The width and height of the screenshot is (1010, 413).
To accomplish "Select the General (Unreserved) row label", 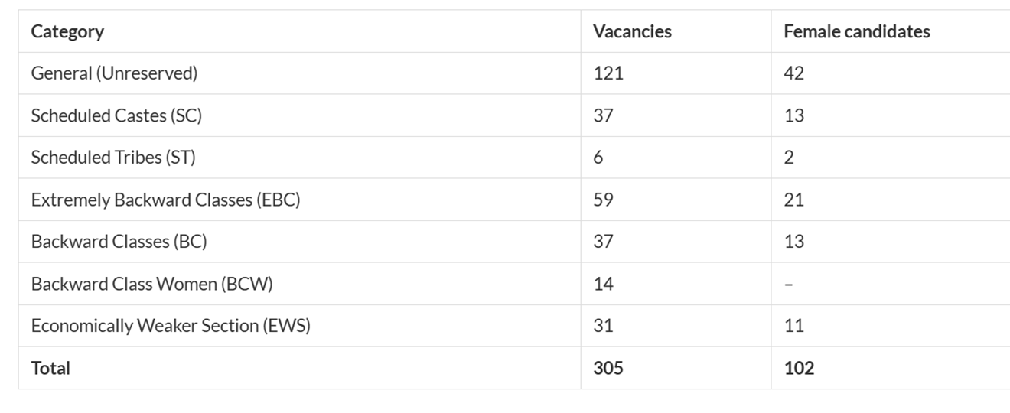I will tap(114, 73).
